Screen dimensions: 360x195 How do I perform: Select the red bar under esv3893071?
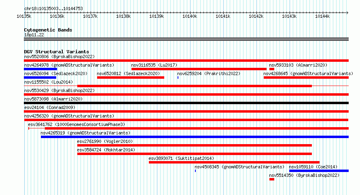[234, 162]
